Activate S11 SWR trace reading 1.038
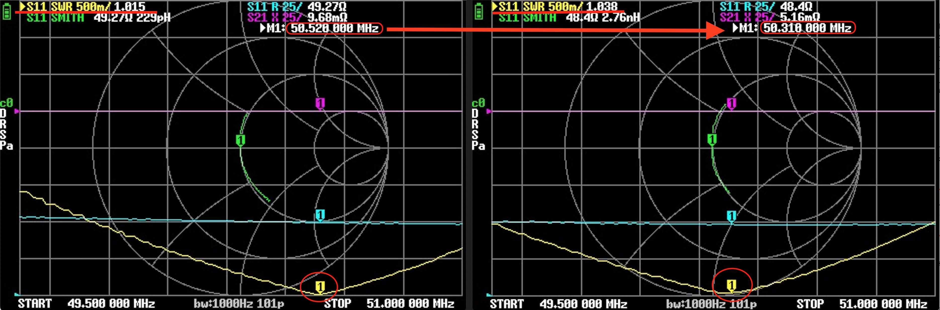This screenshot has height=310, width=940. pos(555,7)
